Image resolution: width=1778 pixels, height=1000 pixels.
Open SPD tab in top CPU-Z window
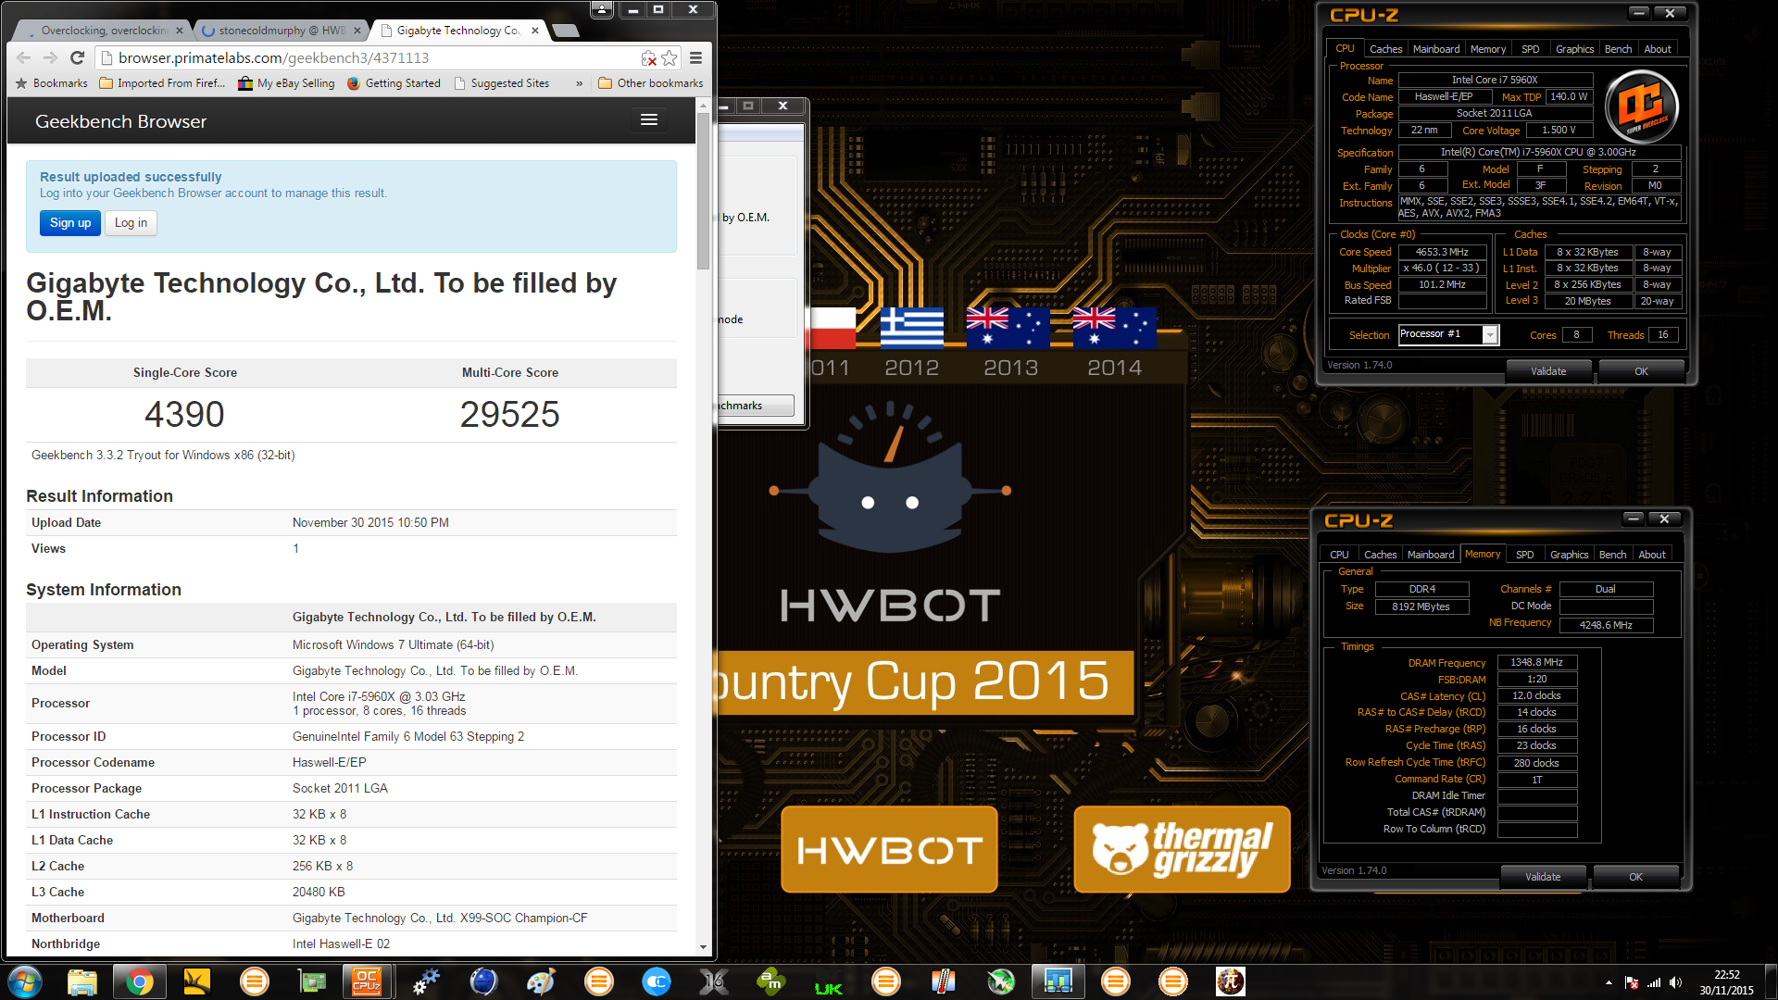(1530, 49)
